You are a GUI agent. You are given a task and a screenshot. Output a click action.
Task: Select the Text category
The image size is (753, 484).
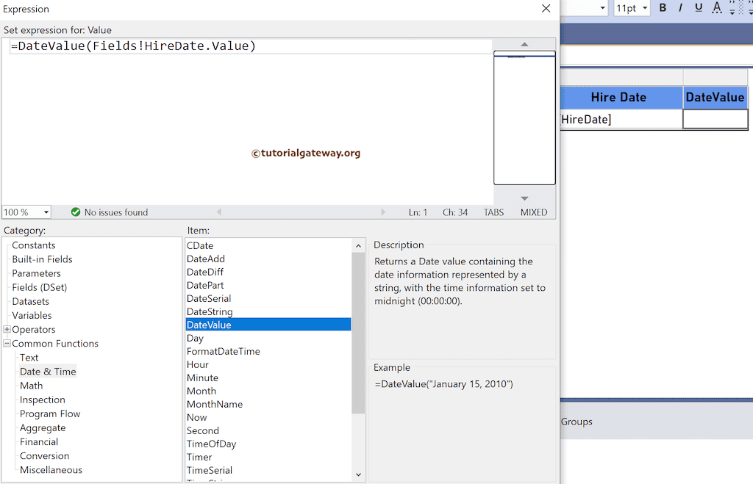[x=29, y=357]
